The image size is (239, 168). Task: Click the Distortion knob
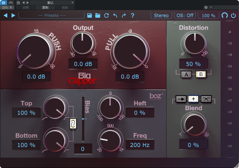click(x=195, y=43)
